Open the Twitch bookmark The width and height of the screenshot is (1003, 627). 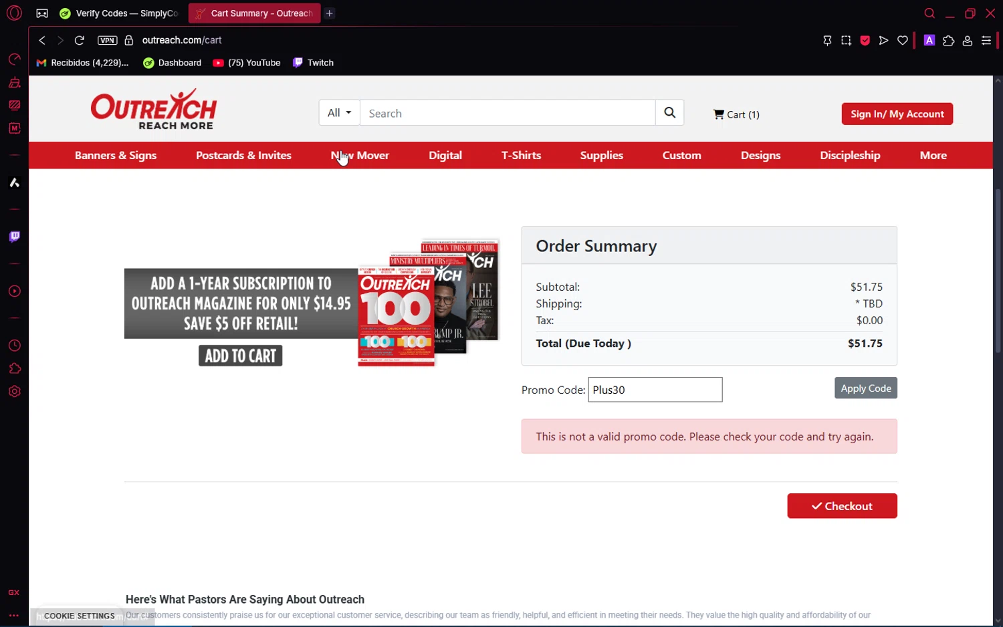[x=313, y=63]
